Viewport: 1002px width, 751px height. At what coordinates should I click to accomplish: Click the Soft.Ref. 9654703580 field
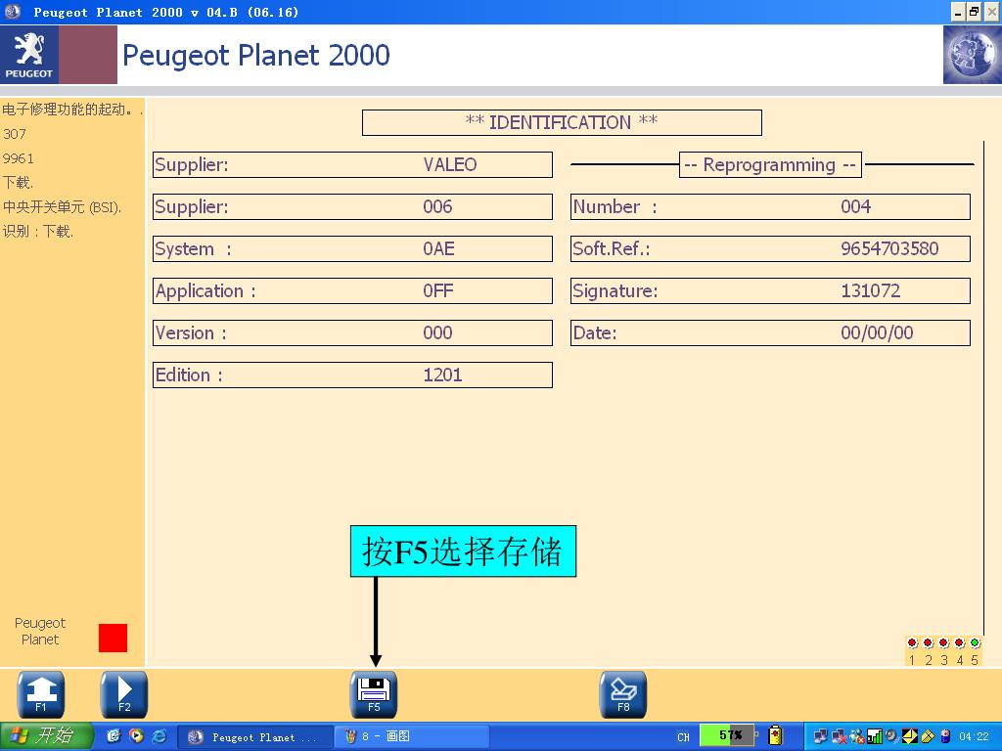(x=770, y=249)
